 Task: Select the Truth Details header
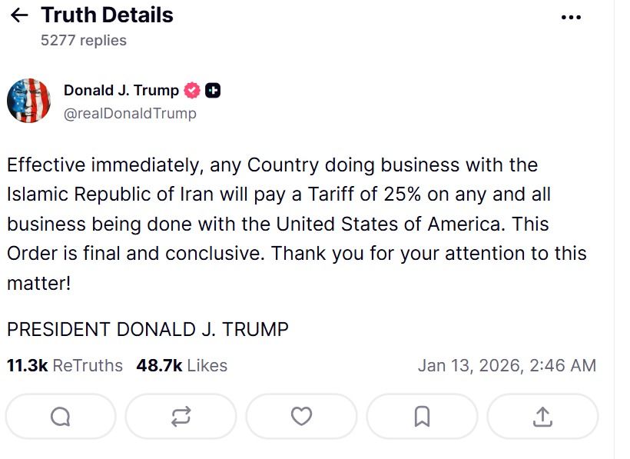pyautogui.click(x=108, y=14)
